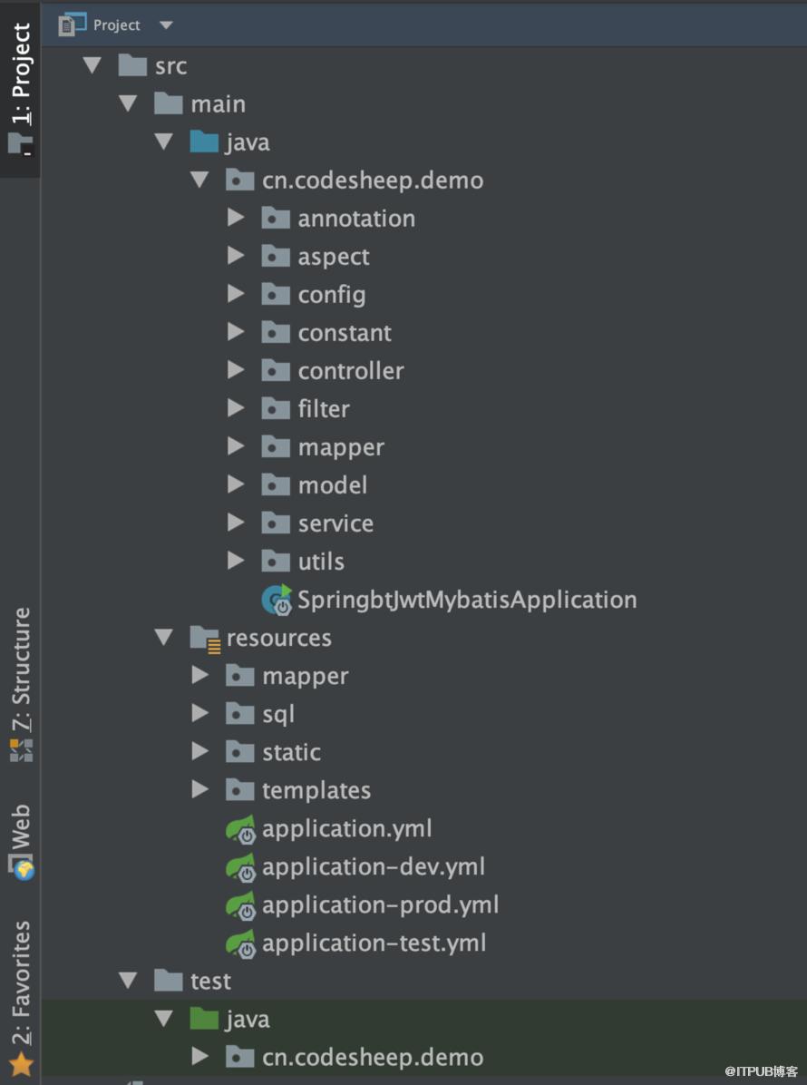807x1085 pixels.
Task: Click the application.yml Spring config icon
Action: pyautogui.click(x=240, y=830)
